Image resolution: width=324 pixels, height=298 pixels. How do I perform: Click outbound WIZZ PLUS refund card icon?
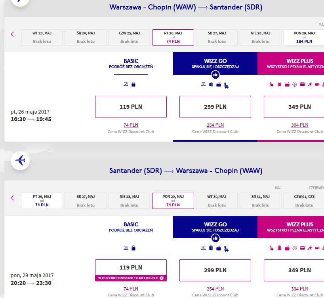(x=302, y=84)
